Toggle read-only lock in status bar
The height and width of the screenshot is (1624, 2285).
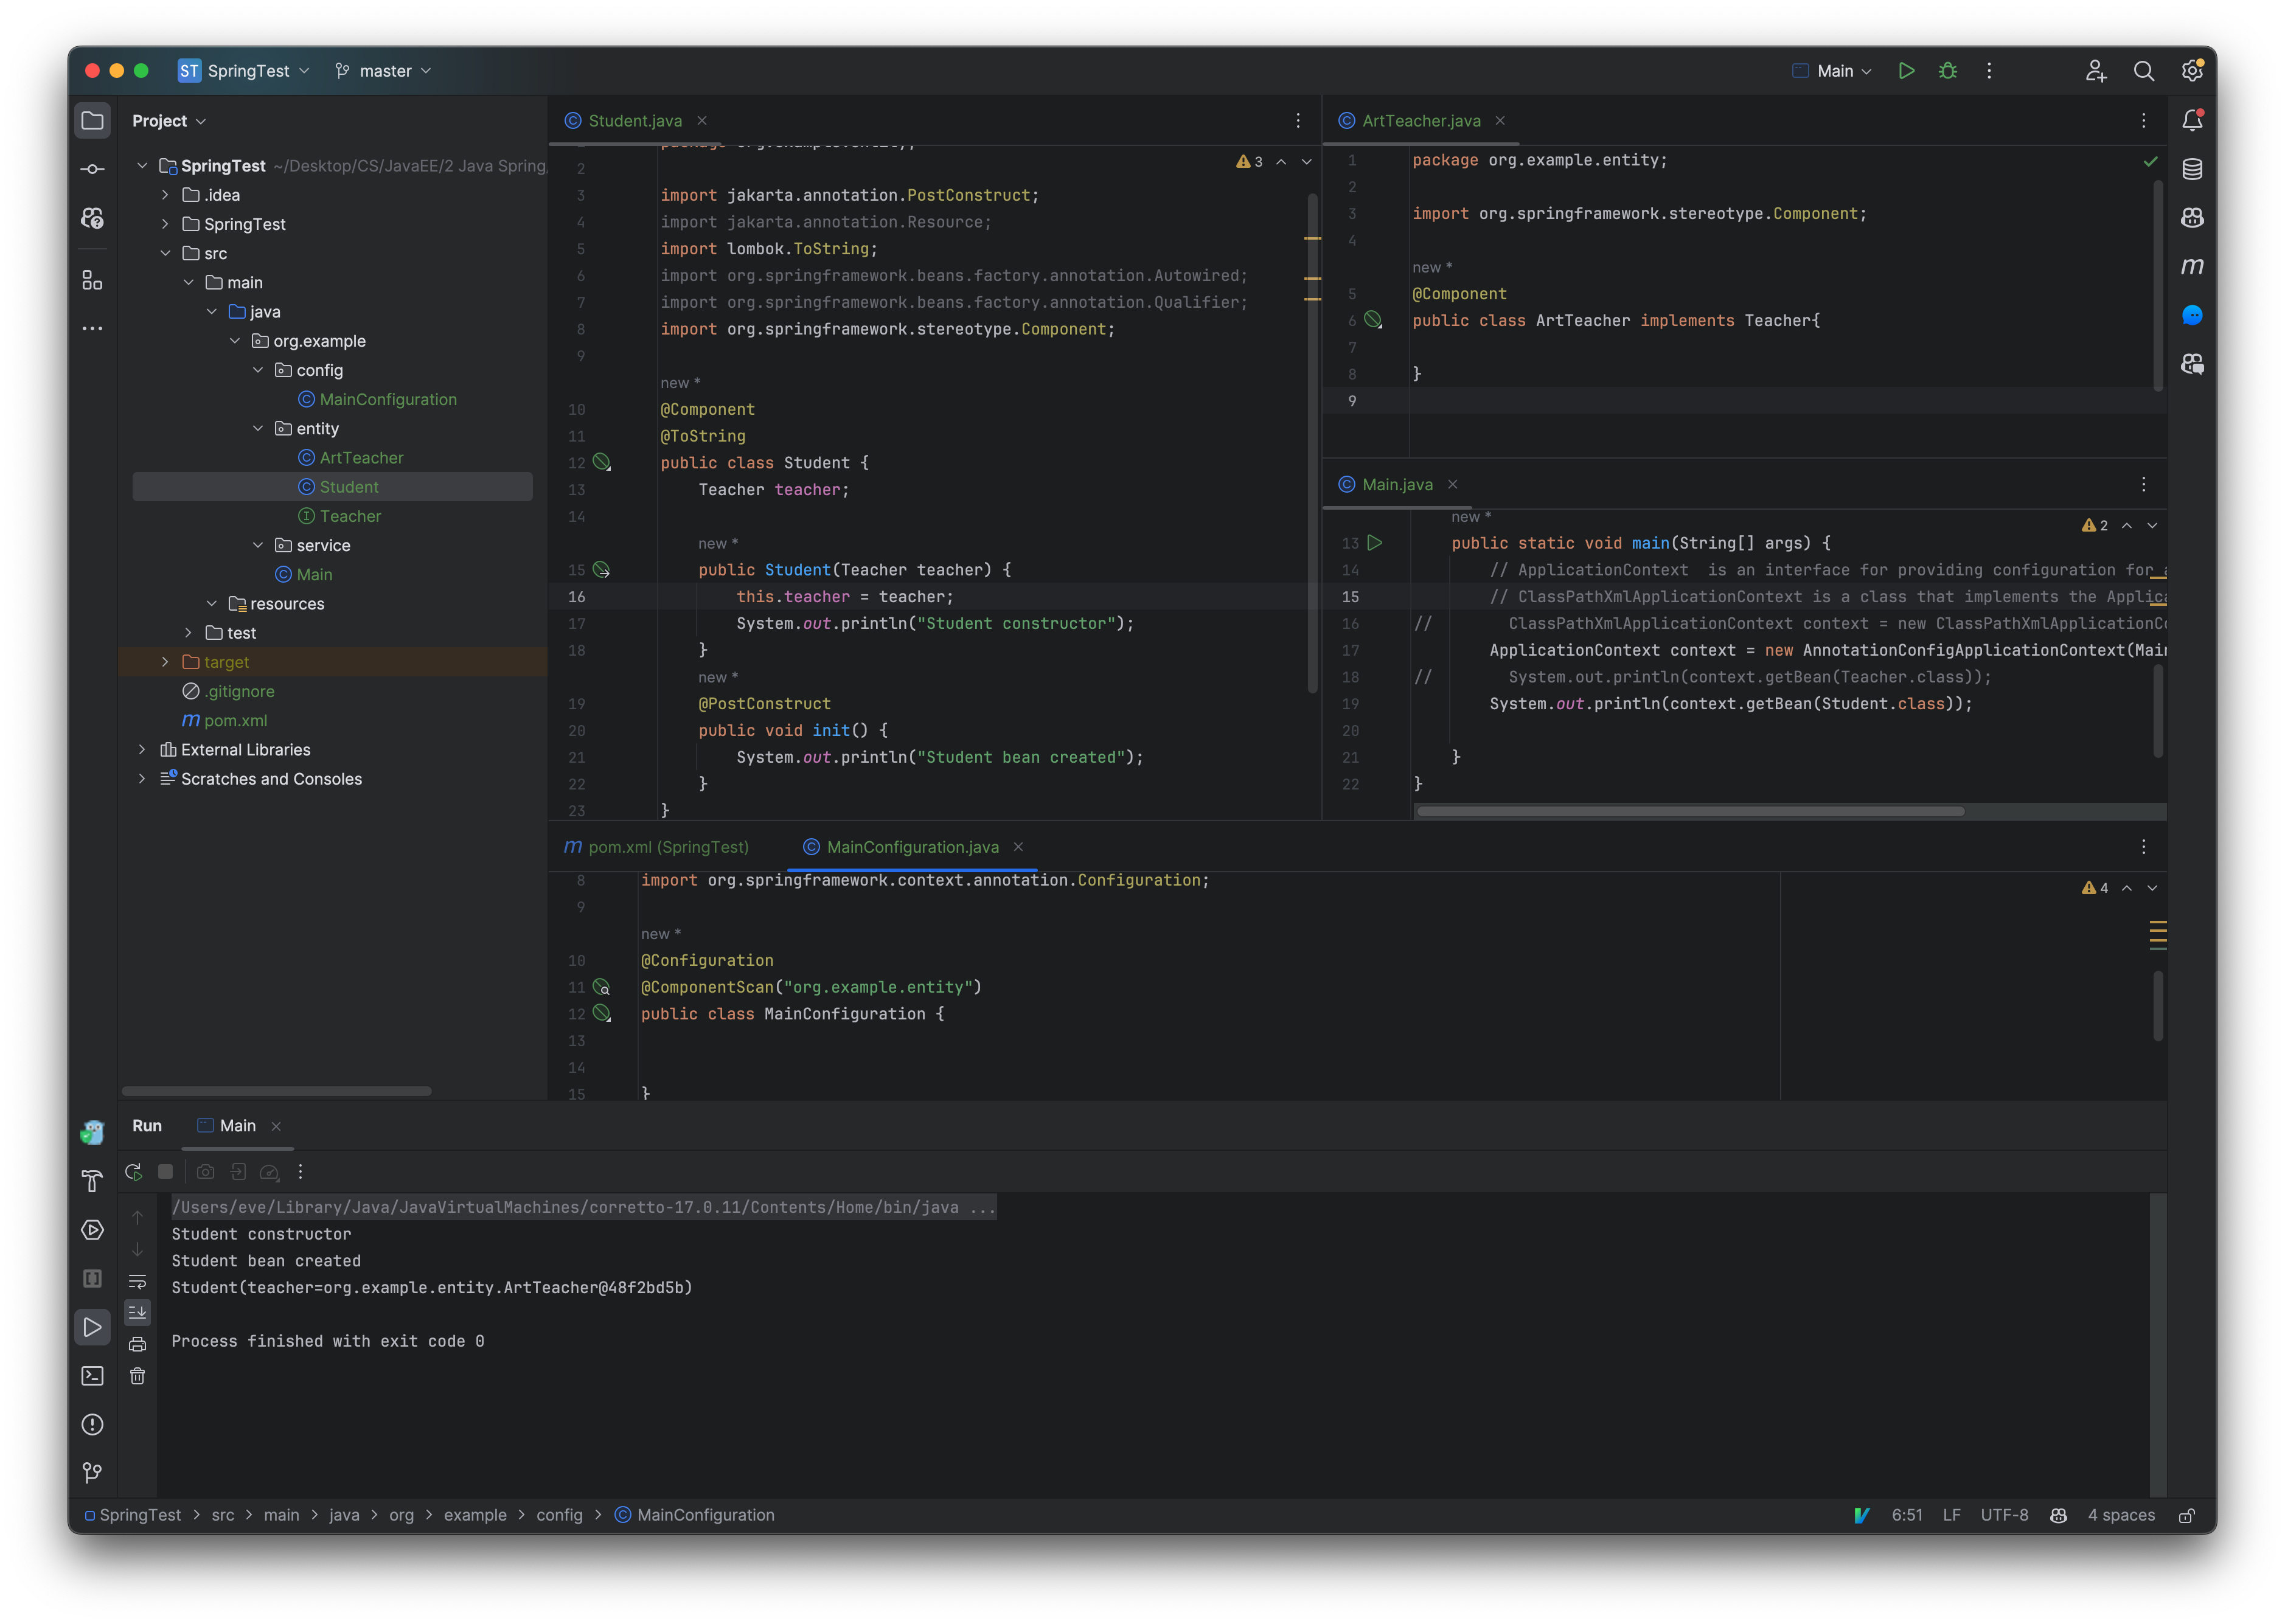pos(2187,1515)
